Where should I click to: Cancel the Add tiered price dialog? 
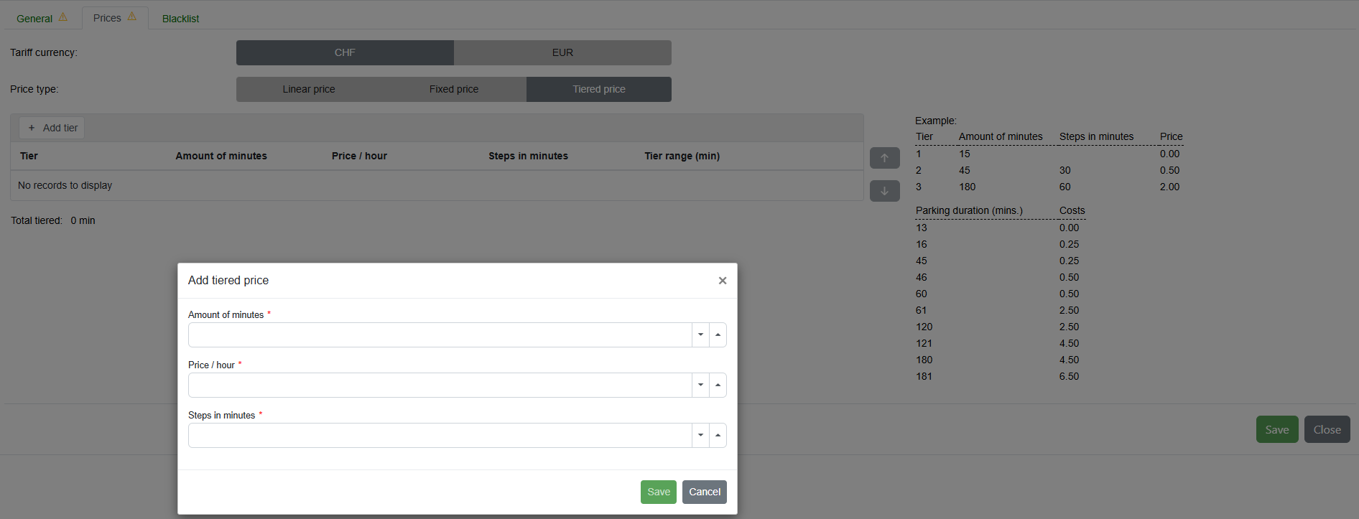pyautogui.click(x=705, y=492)
